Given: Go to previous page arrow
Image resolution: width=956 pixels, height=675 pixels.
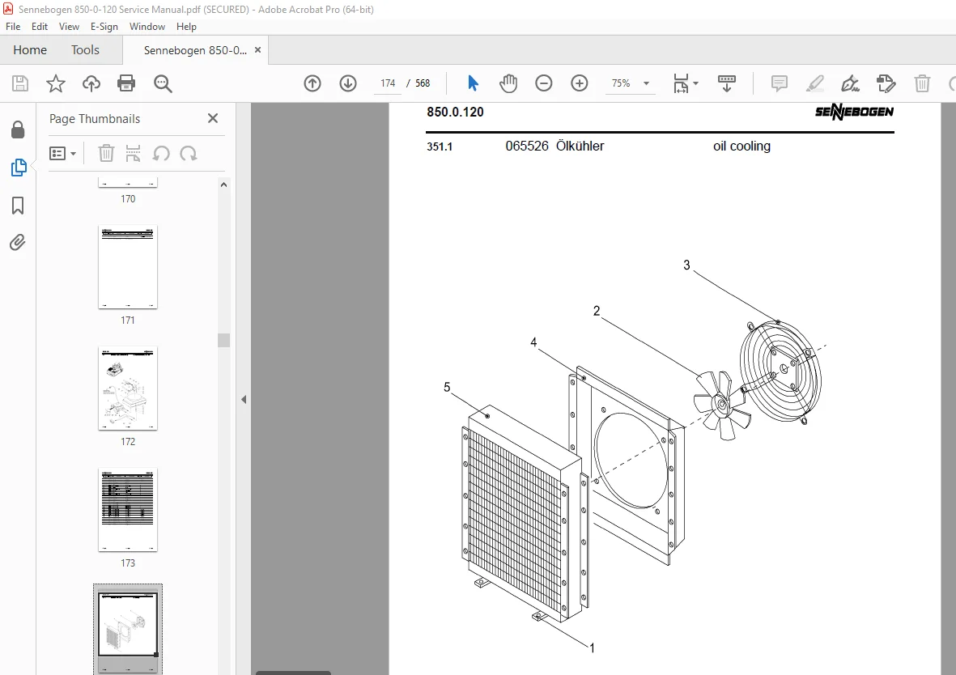Looking at the screenshot, I should pyautogui.click(x=312, y=83).
